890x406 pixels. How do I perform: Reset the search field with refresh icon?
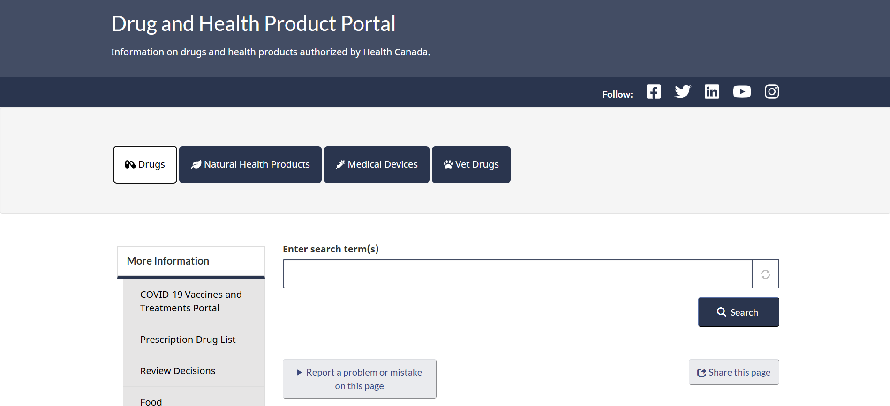[765, 274]
